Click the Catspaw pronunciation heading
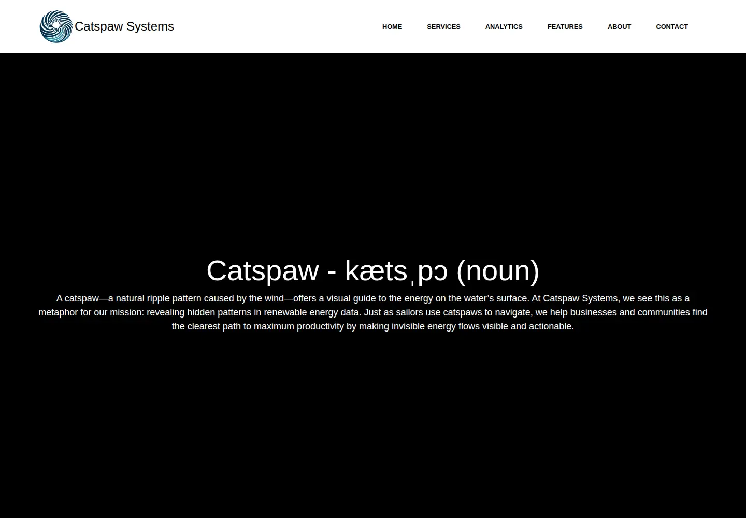Image resolution: width=746 pixels, height=518 pixels. click(373, 270)
